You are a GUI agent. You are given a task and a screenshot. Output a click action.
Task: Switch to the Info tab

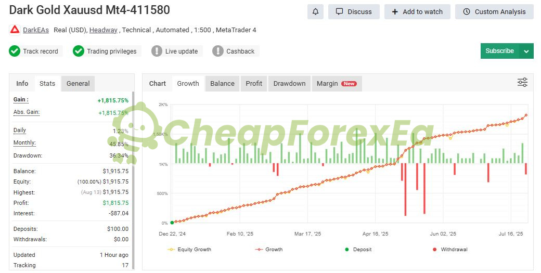(x=22, y=83)
